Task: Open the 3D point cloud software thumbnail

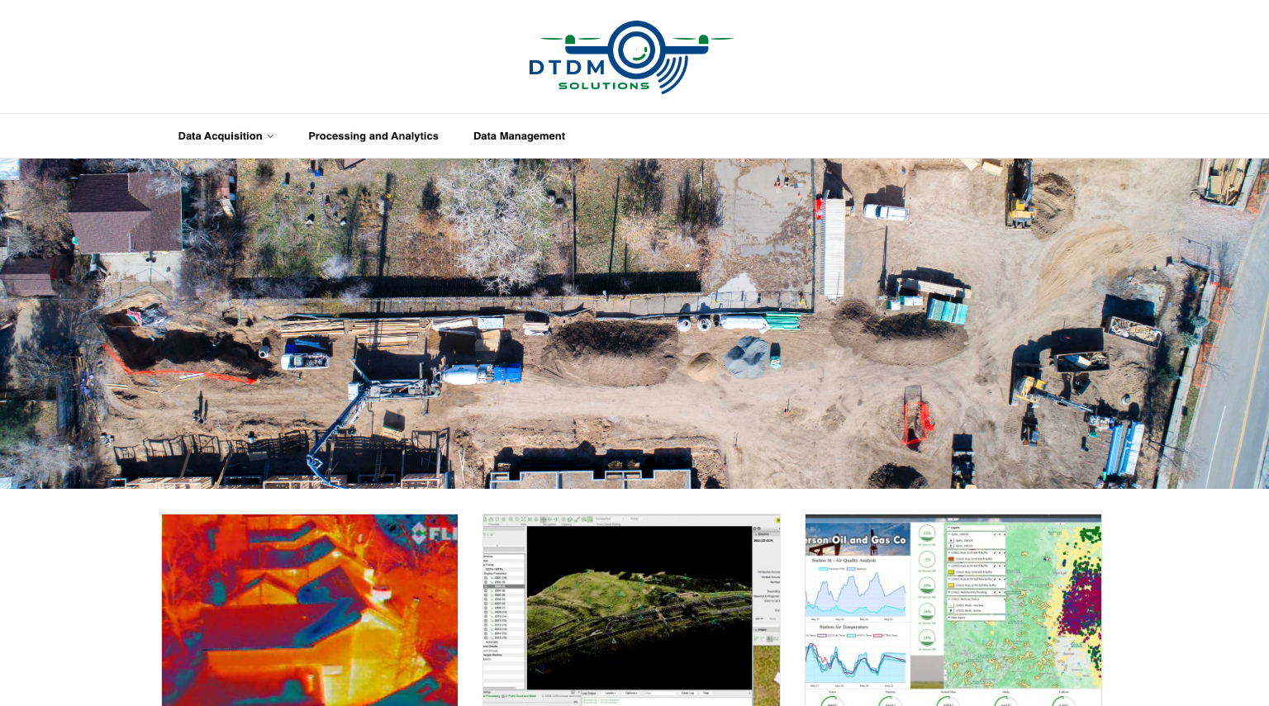Action: (631, 610)
